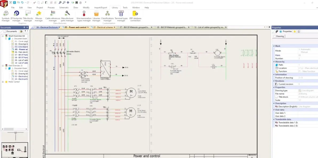The image size is (318, 158).
Task: Open the Symbols manager
Action: pos(6,16)
